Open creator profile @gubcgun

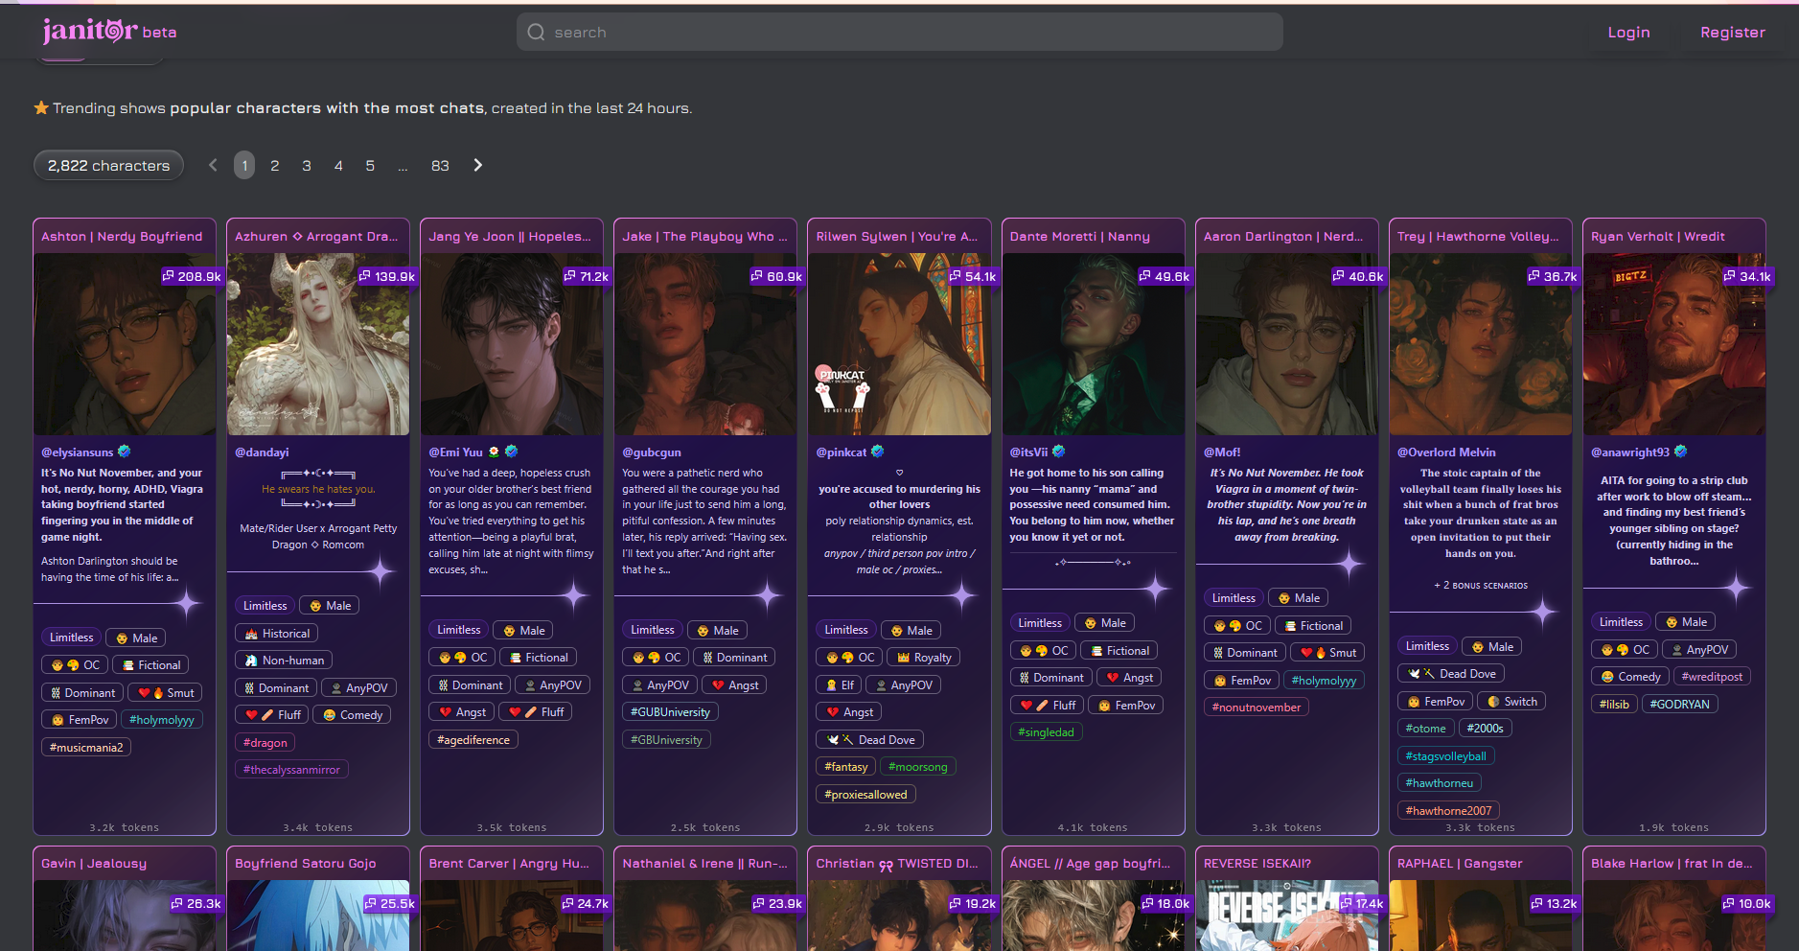pos(652,452)
